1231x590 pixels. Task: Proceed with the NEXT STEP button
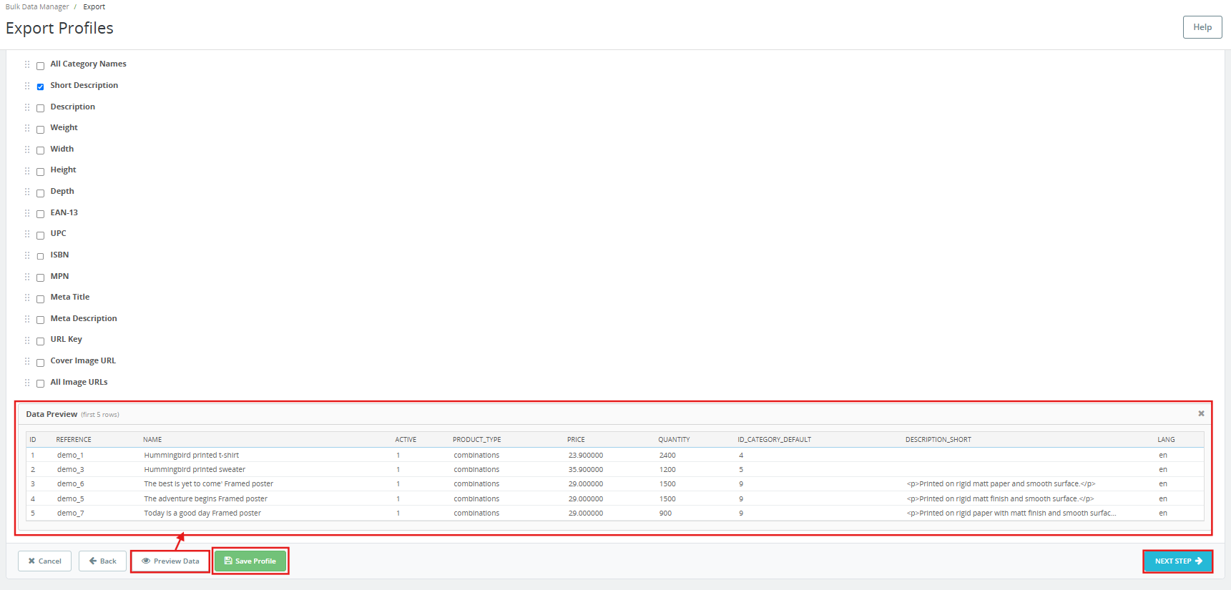[x=1178, y=561]
